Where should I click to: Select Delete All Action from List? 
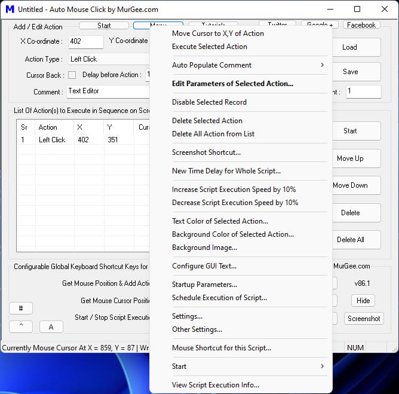click(x=213, y=134)
